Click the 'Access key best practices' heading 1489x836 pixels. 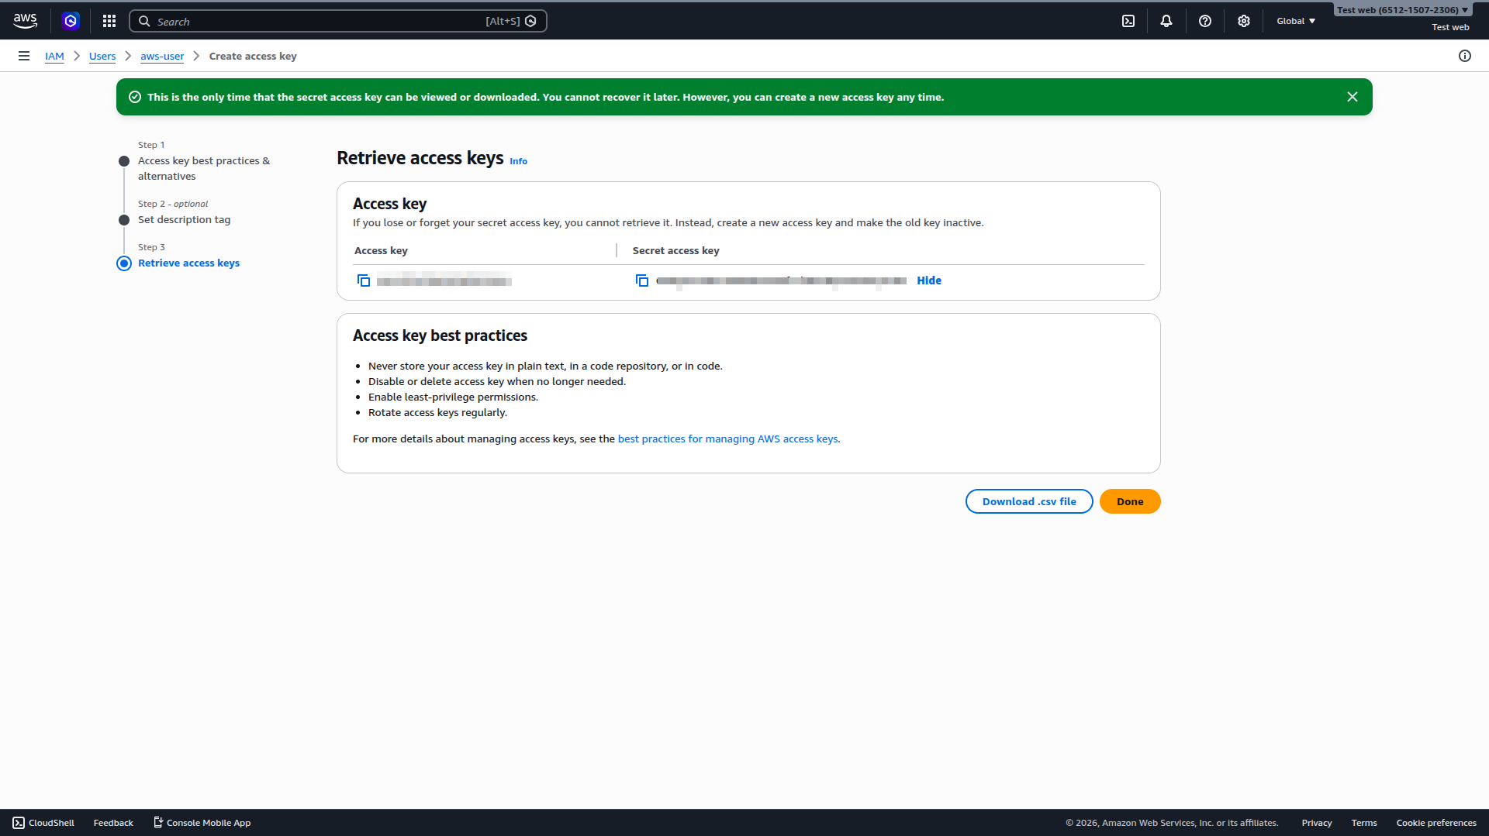pyautogui.click(x=440, y=335)
